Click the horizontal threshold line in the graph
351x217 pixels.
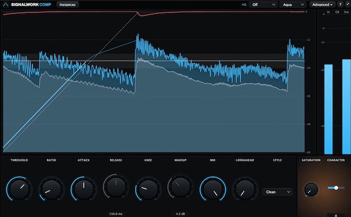[x=154, y=61]
